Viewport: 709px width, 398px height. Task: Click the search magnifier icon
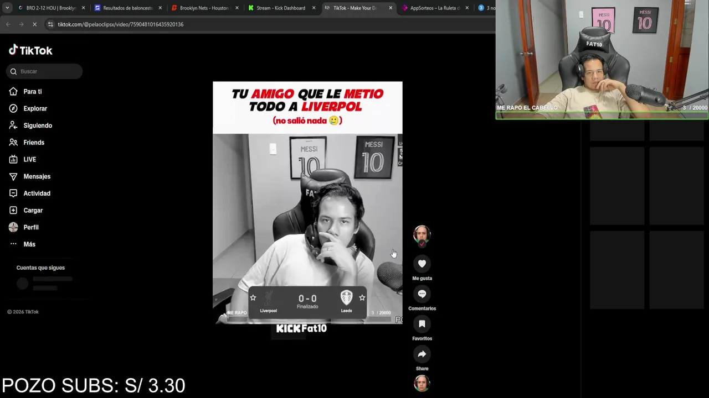[13, 71]
